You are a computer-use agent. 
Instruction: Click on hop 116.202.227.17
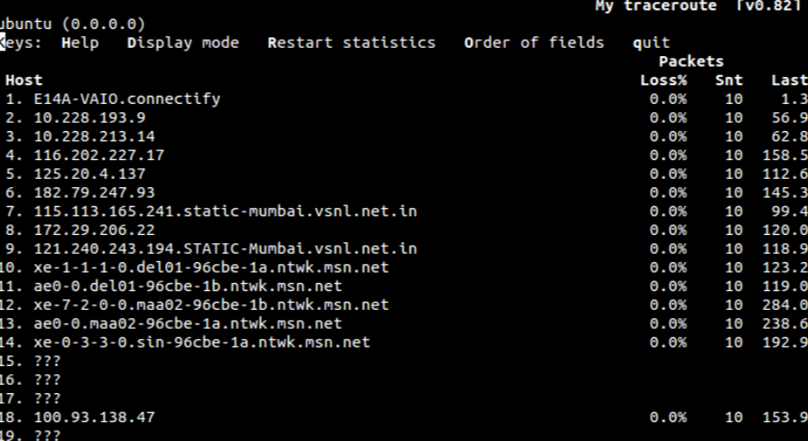coord(98,155)
